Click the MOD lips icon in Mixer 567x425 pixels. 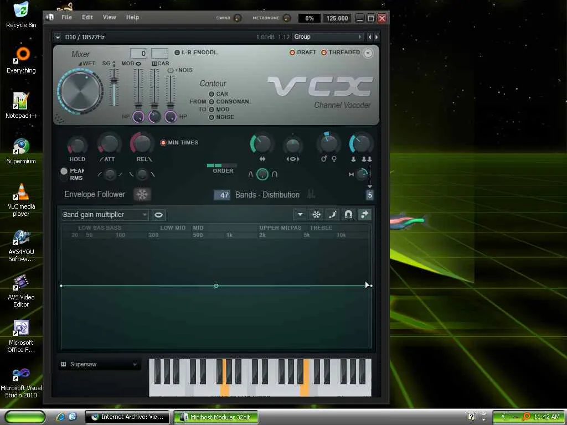138,64
